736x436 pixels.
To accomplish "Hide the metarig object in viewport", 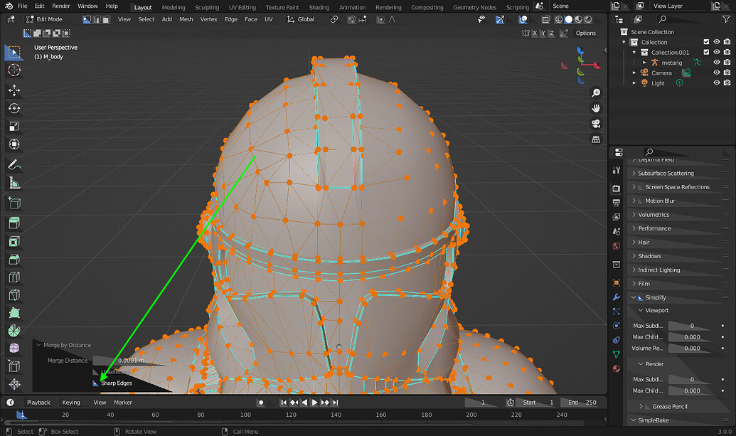I will (x=716, y=63).
